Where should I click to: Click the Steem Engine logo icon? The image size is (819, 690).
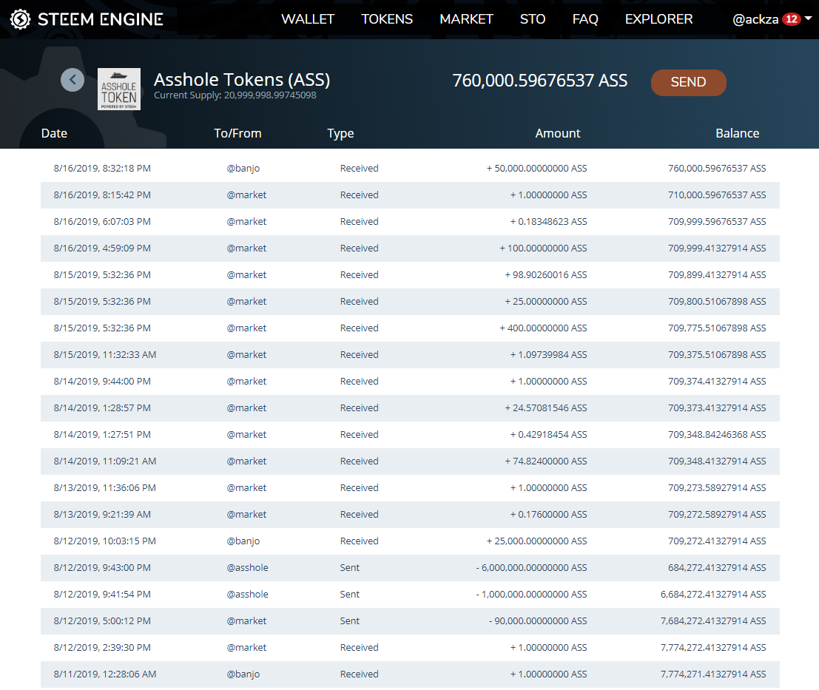tap(21, 19)
